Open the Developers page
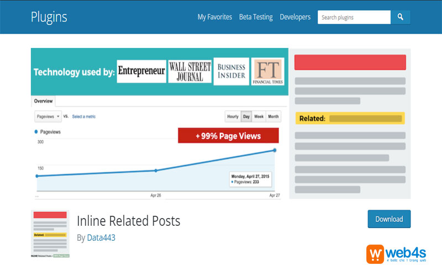The width and height of the screenshot is (442, 276). (295, 17)
